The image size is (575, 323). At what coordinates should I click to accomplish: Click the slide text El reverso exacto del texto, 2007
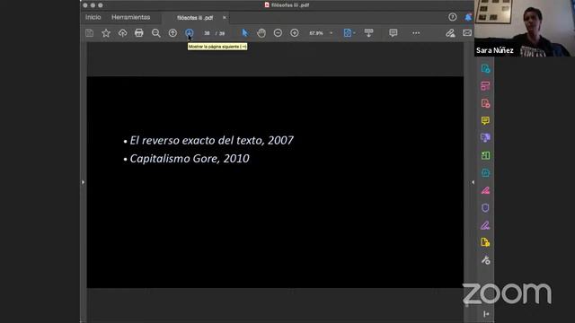point(212,140)
